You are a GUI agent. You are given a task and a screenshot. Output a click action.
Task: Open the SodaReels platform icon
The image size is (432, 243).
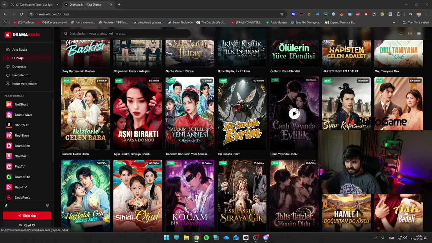(x=9, y=198)
